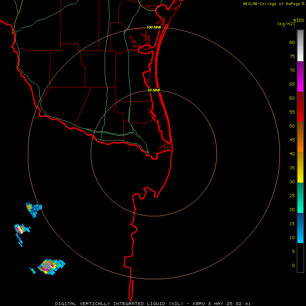Click the legend value 20

point(292,209)
